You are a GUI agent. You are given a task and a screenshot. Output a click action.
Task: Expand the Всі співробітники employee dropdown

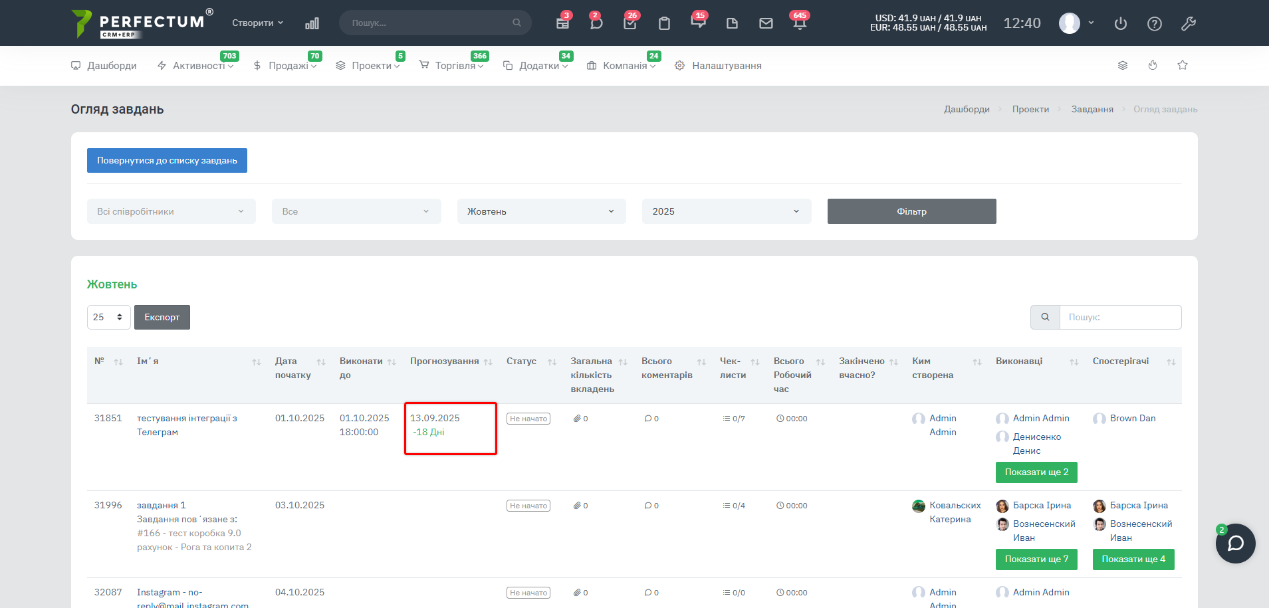[x=171, y=211]
